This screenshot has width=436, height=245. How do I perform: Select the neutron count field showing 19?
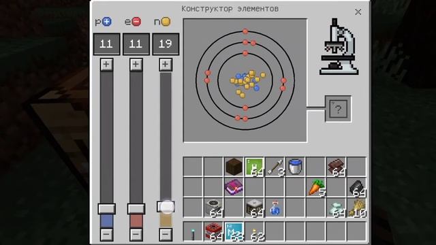(166, 44)
